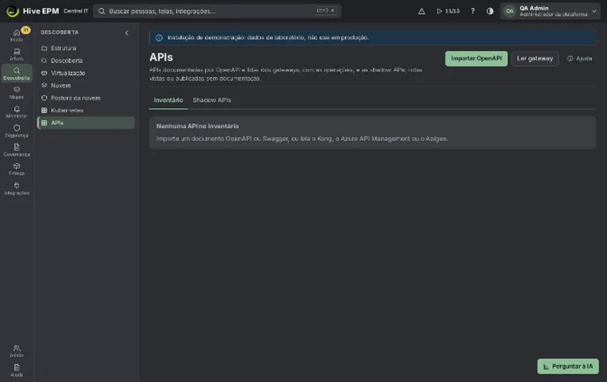The image size is (607, 382).
Task: Open the 11/13 play progress indicator
Action: coord(448,11)
